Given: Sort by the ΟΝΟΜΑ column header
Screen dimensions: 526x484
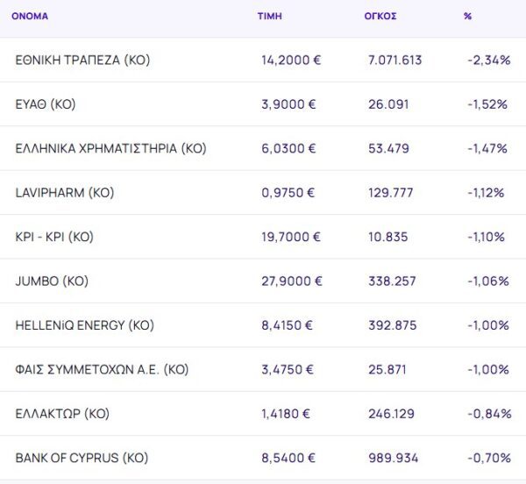Looking at the screenshot, I should tap(30, 16).
